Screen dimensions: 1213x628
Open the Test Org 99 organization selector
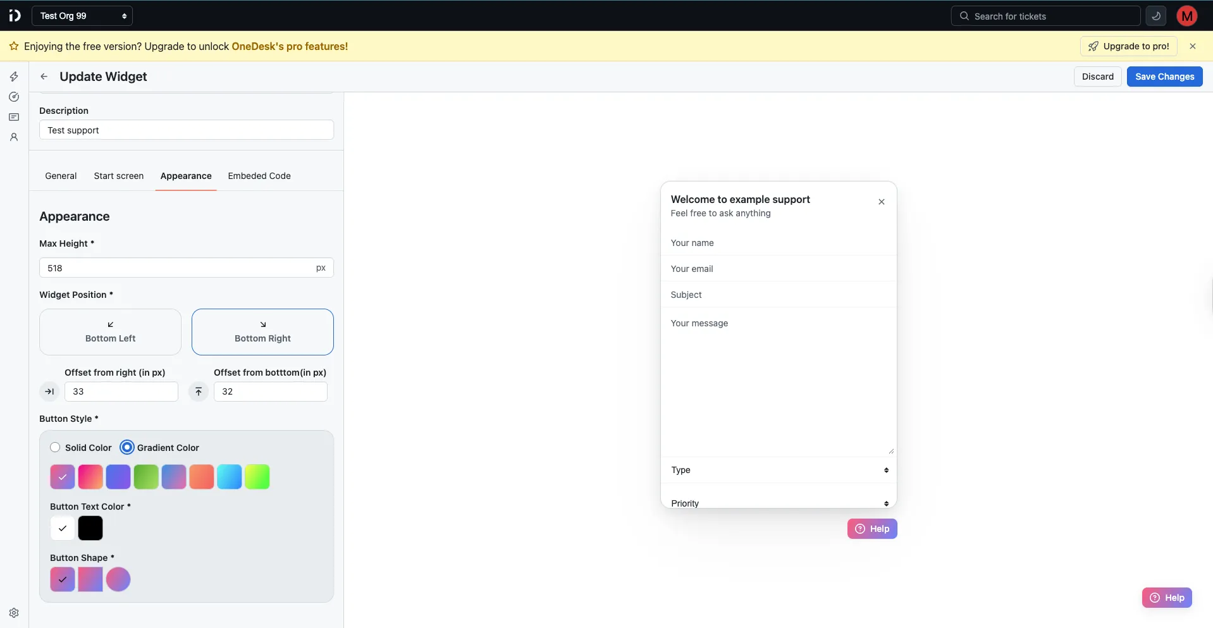[x=82, y=15]
